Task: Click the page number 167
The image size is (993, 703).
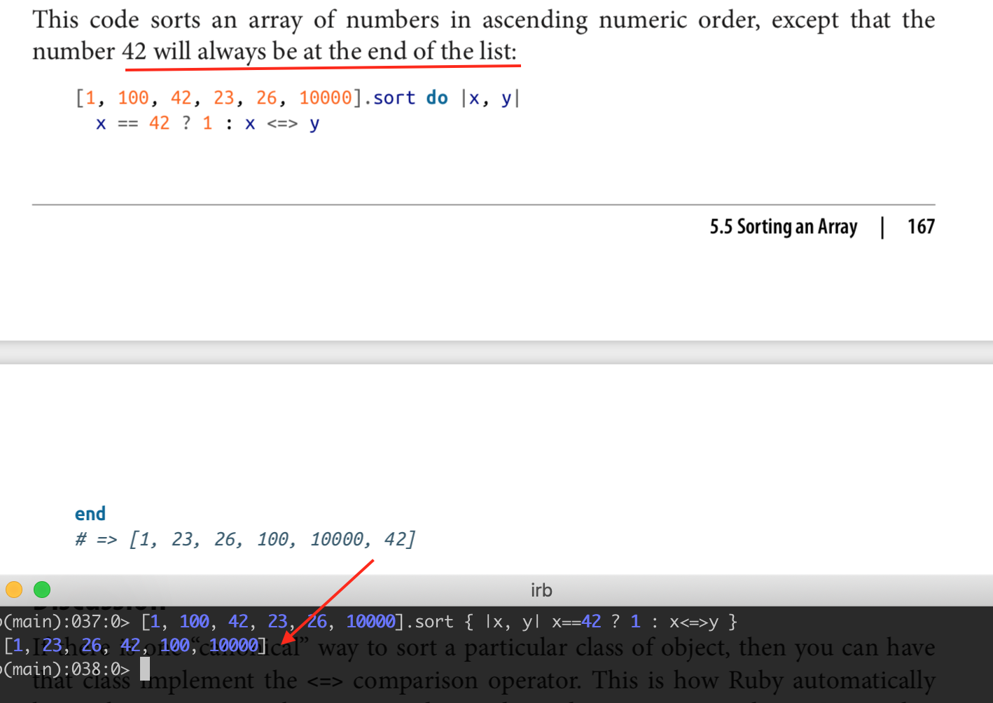Action: (x=920, y=227)
